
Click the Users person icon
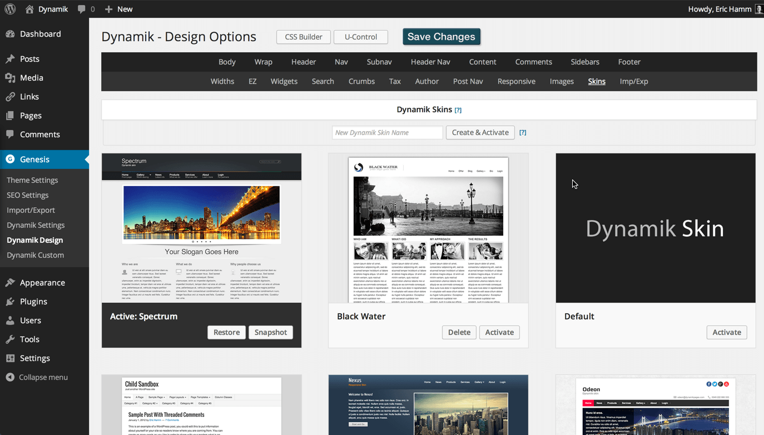tap(10, 321)
